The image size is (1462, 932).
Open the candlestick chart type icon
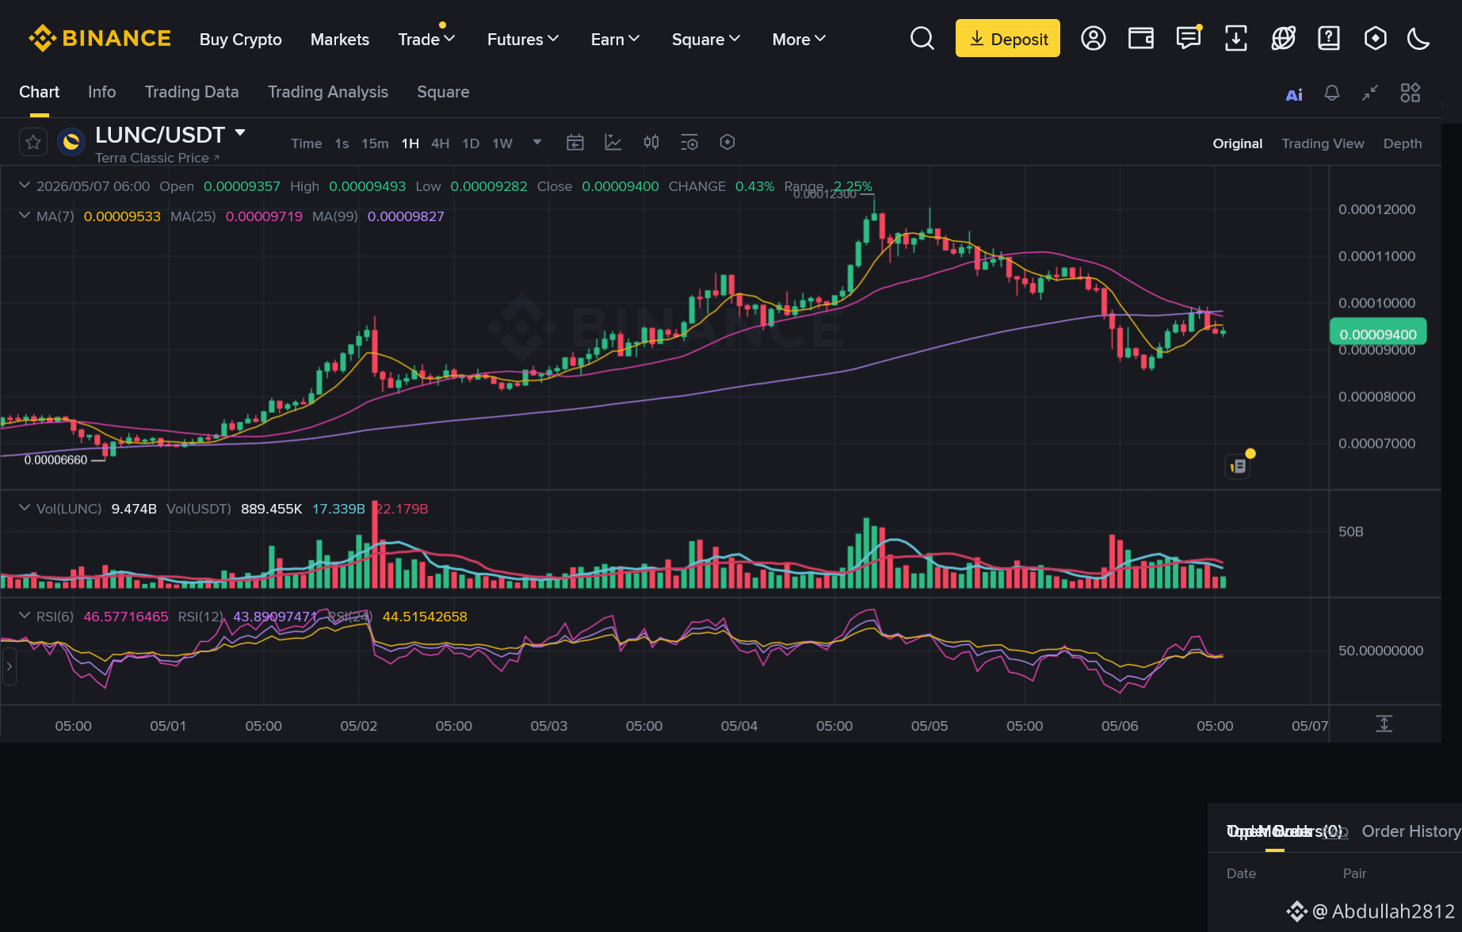click(651, 143)
